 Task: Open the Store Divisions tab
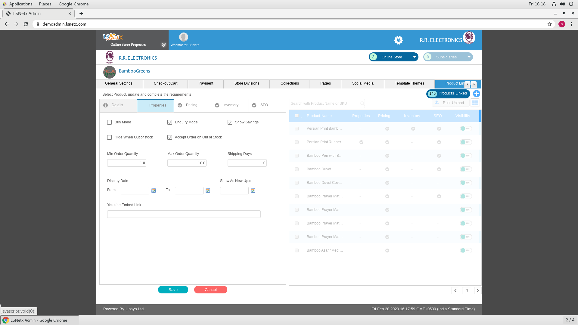(247, 83)
